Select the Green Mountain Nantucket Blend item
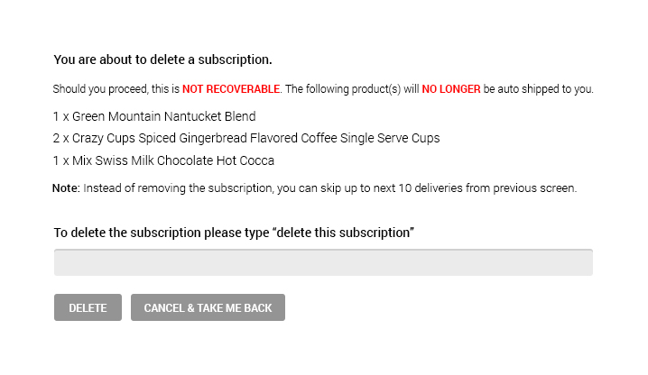This screenshot has width=648, height=375. 154,116
